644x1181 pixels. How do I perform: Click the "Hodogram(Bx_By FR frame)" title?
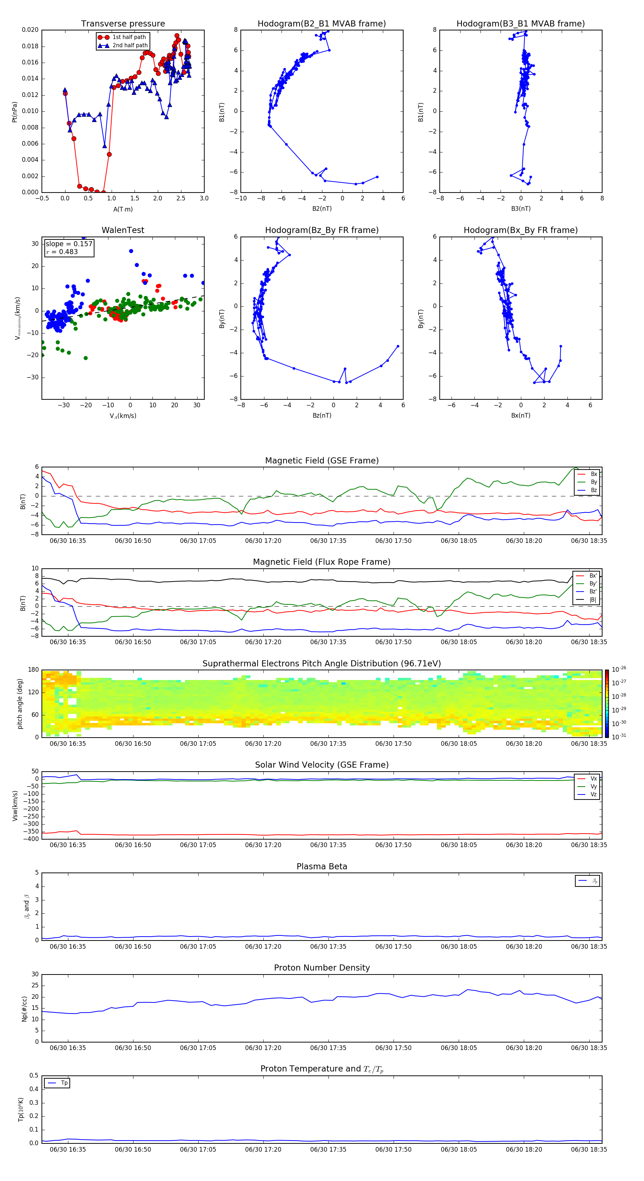click(521, 230)
